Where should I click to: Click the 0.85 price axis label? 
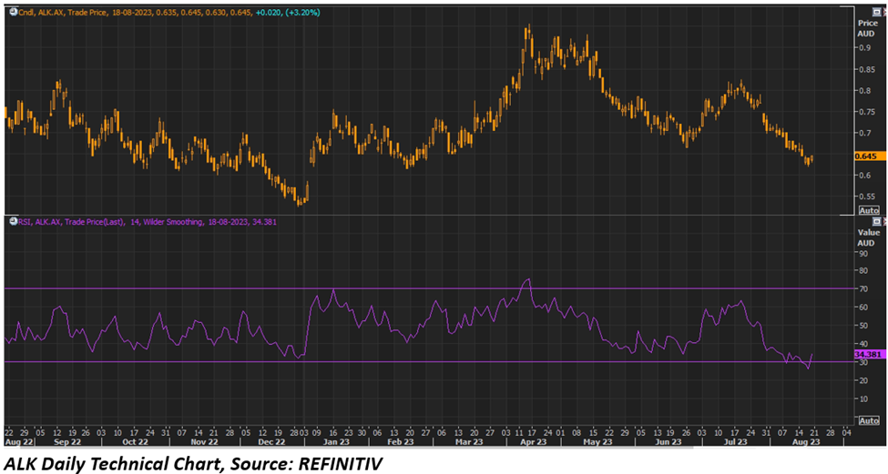click(x=866, y=71)
